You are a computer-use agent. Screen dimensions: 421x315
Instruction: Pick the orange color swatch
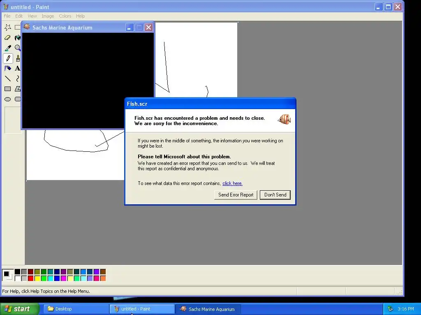[103, 278]
